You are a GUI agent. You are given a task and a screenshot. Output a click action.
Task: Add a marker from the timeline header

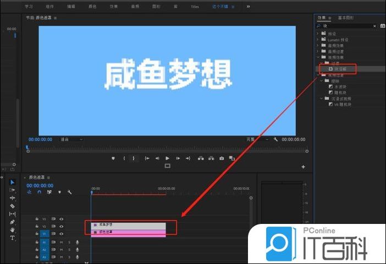[x=59, y=192]
